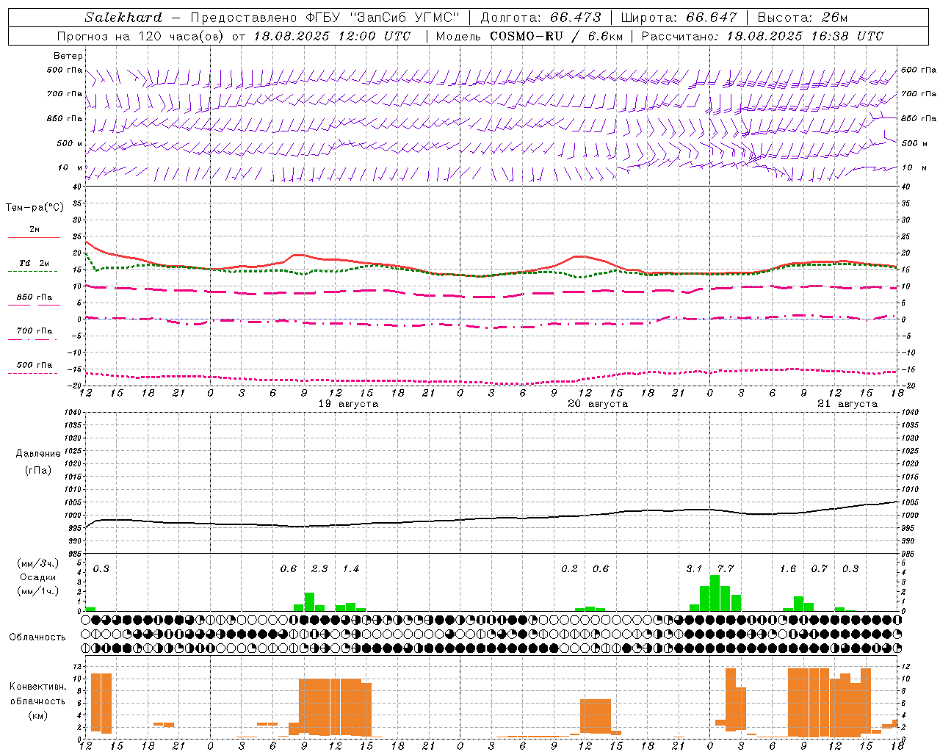
Task: Click the red line sample under '2м' legend
Action: coord(34,238)
